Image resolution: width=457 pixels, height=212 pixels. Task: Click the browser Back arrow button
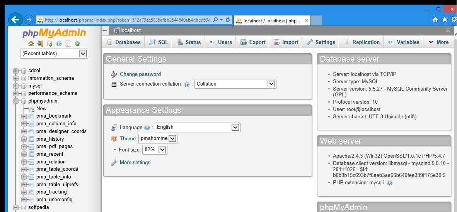15,19
